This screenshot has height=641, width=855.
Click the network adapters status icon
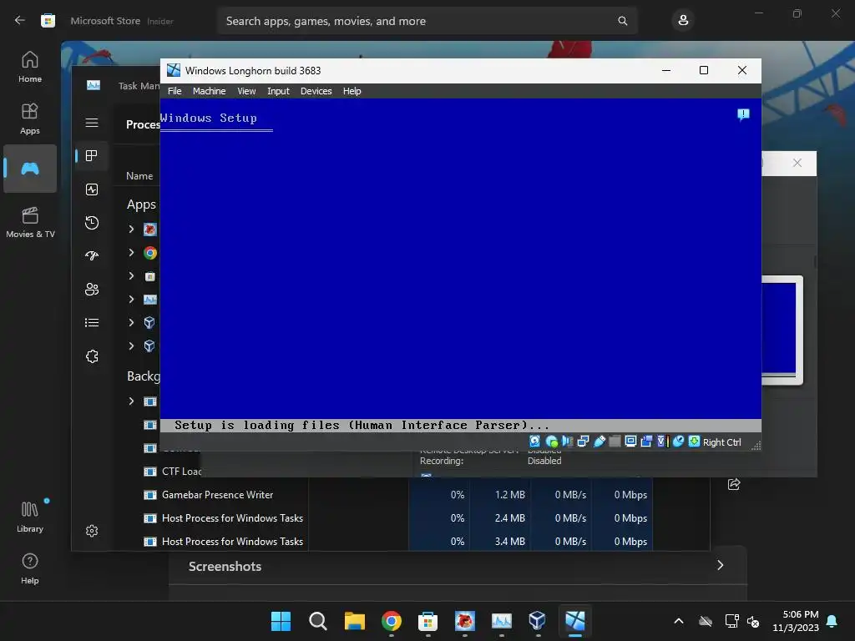[x=583, y=442]
